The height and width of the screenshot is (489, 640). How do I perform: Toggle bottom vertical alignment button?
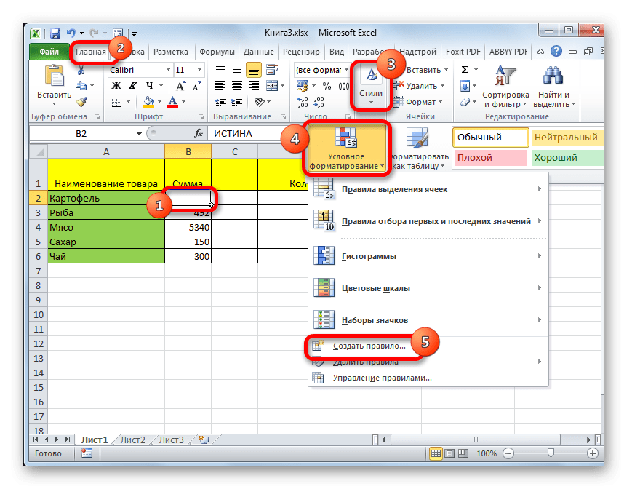click(254, 71)
